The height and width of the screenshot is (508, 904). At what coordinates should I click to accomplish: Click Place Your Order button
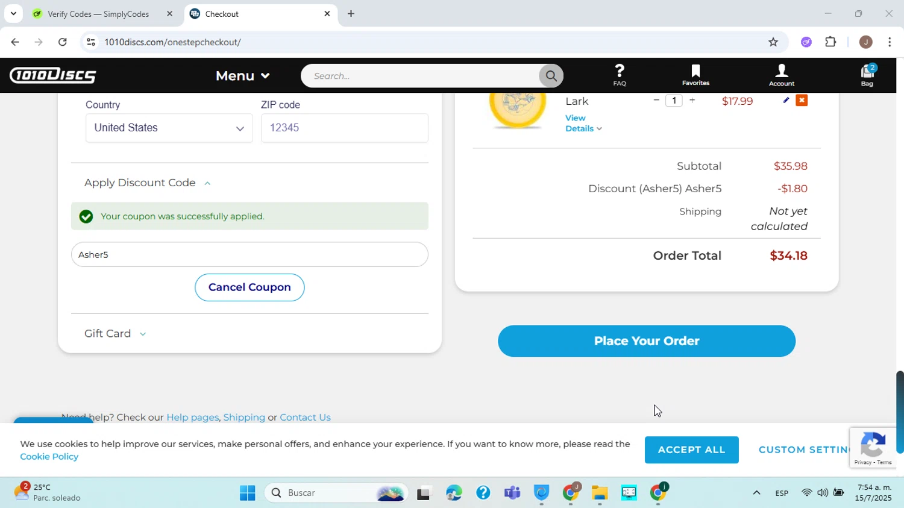pyautogui.click(x=647, y=341)
